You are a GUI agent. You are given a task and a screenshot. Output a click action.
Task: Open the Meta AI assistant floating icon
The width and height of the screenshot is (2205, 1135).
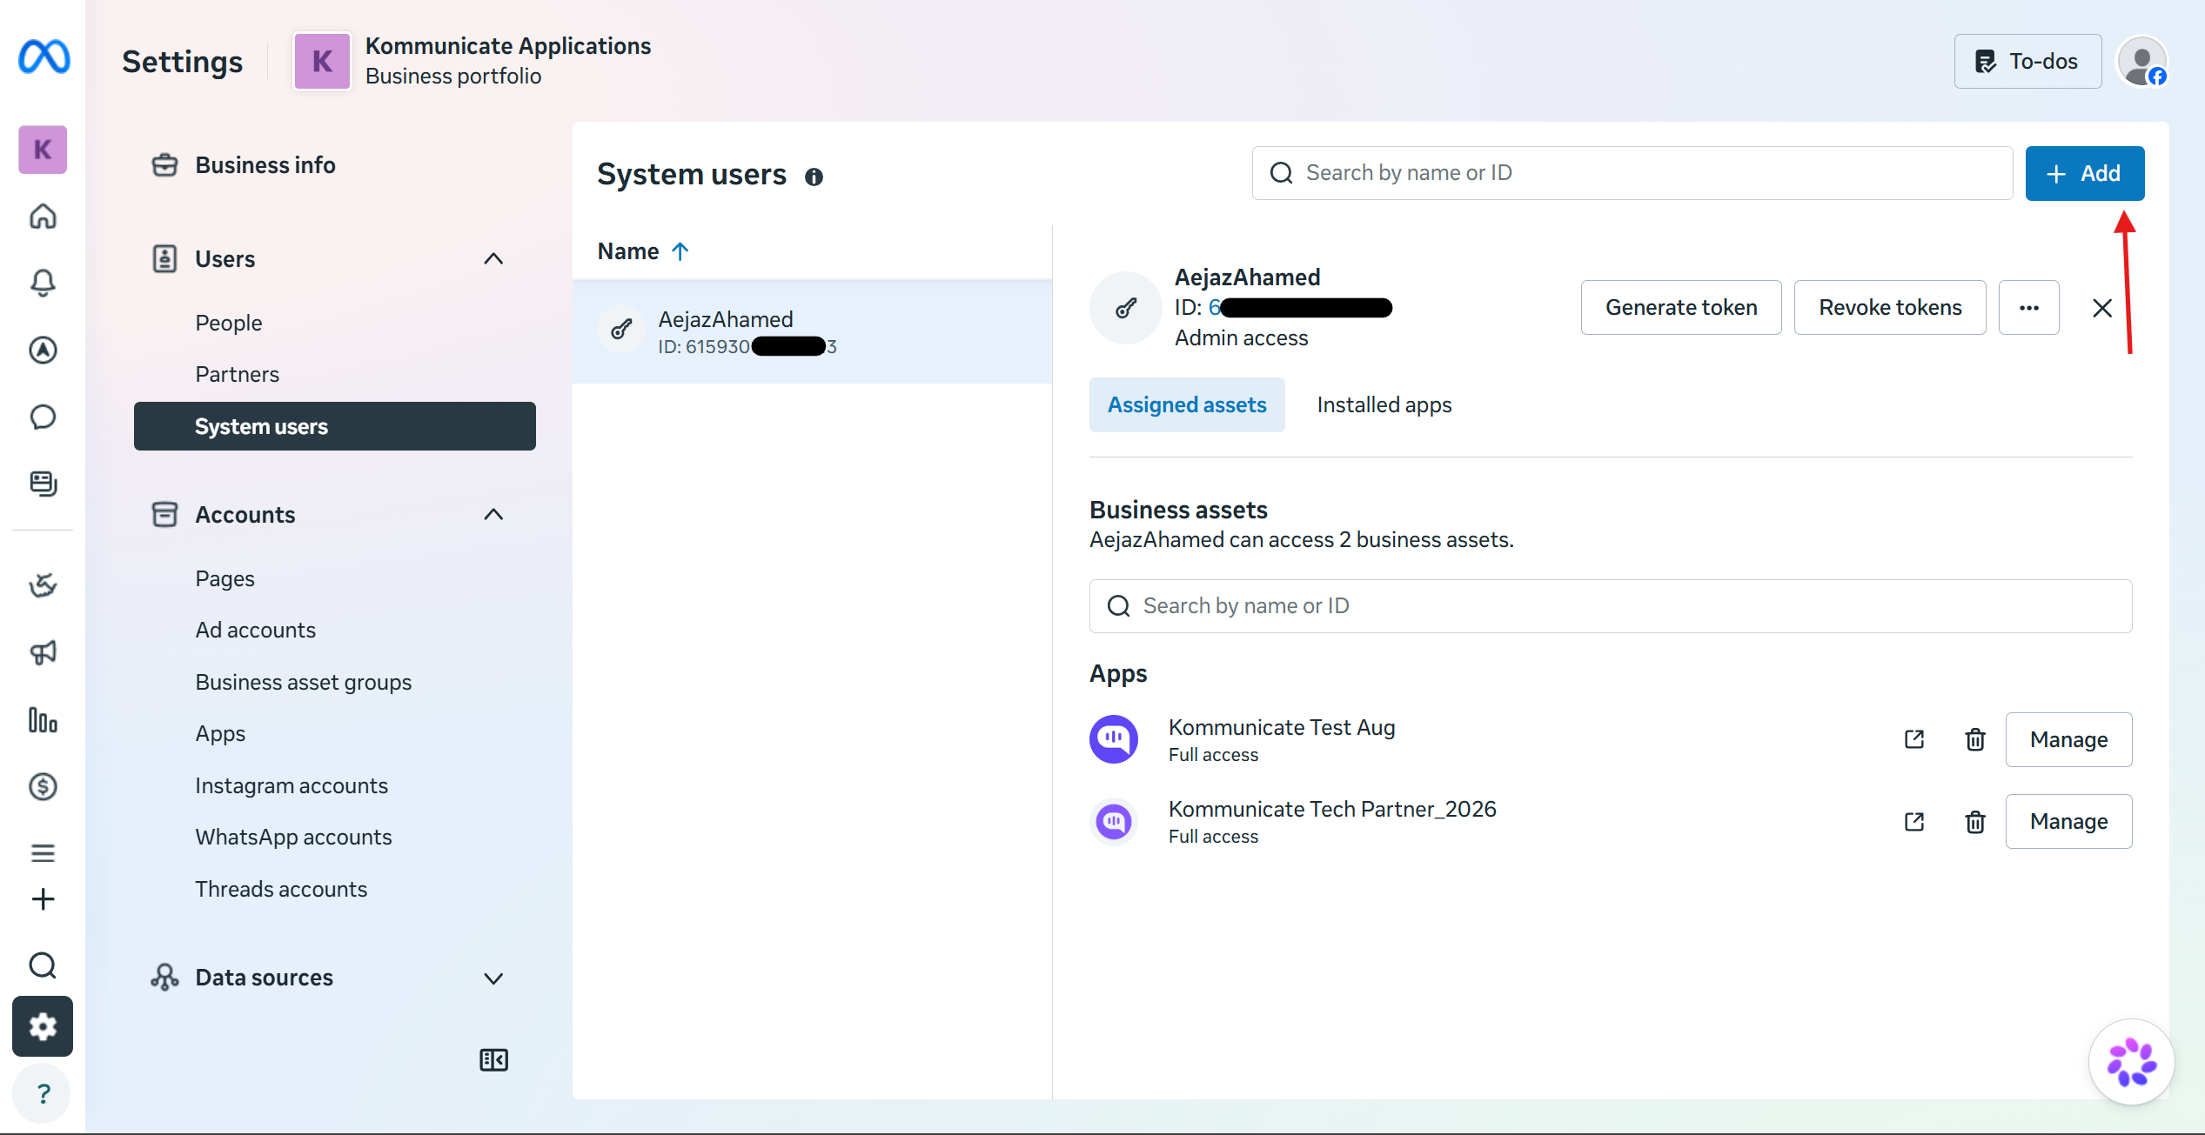(x=2131, y=1062)
